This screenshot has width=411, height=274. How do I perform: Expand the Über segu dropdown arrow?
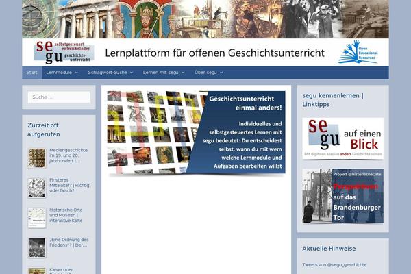[x=221, y=73]
